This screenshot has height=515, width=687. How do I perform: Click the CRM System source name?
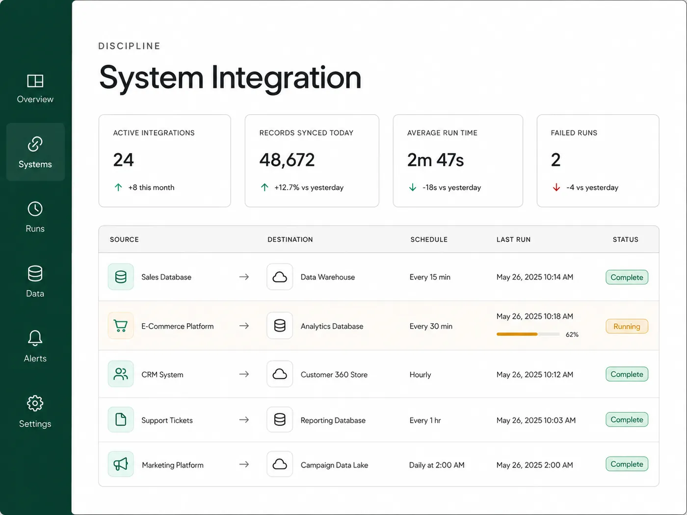[x=162, y=375]
